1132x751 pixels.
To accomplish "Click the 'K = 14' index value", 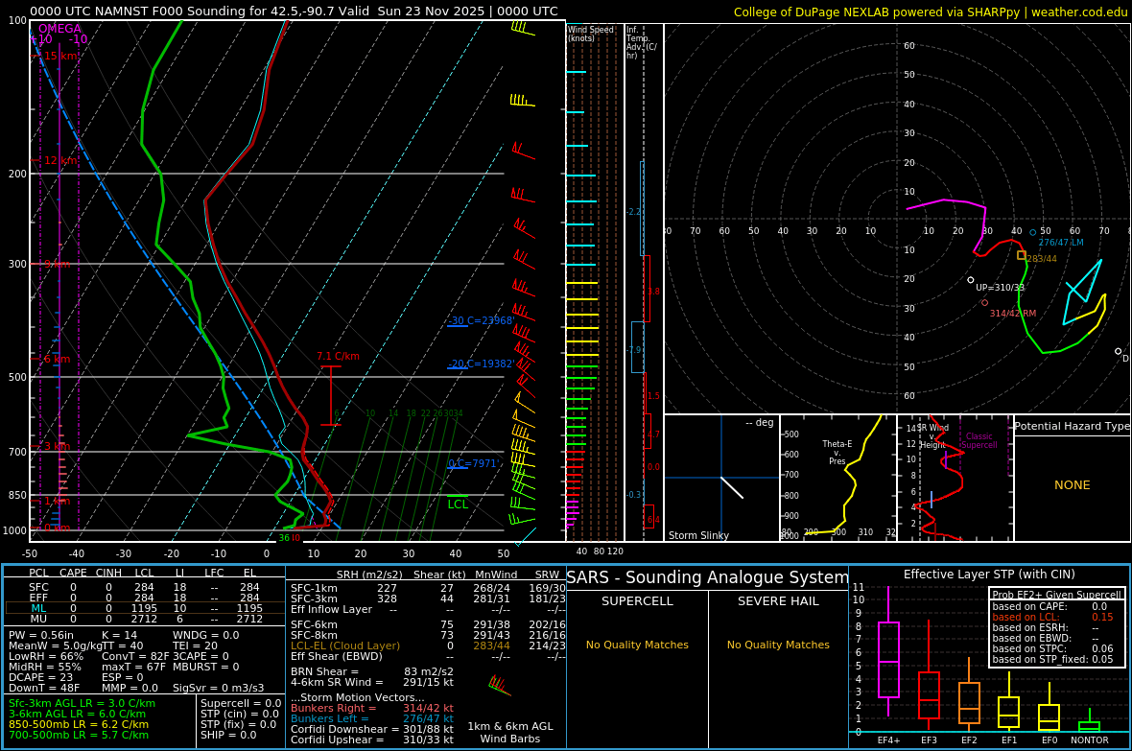I will [119, 636].
